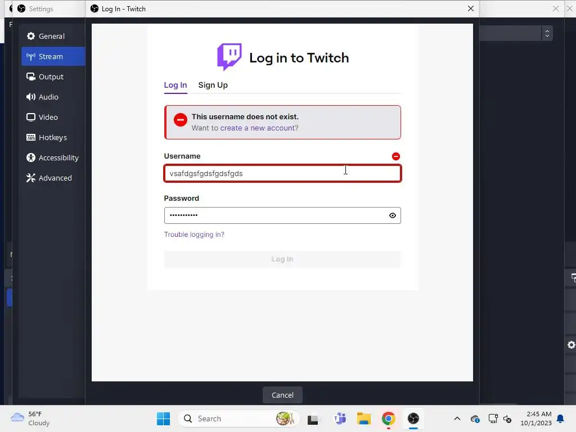
Task: Click the gear icon in the OBS window
Action: 571,345
